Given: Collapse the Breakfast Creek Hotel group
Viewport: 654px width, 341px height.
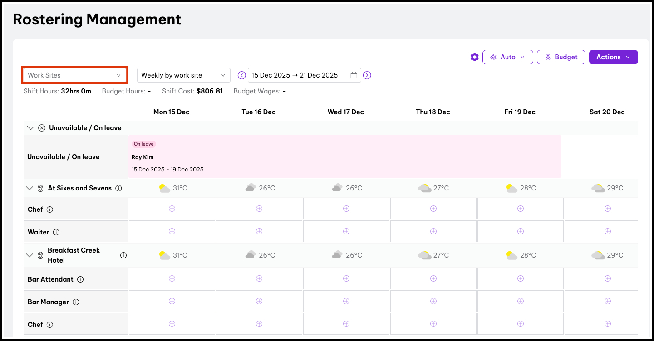Looking at the screenshot, I should [x=30, y=255].
